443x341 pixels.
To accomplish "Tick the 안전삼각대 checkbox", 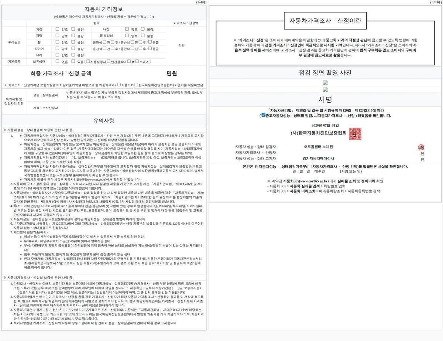I will [x=109, y=62].
